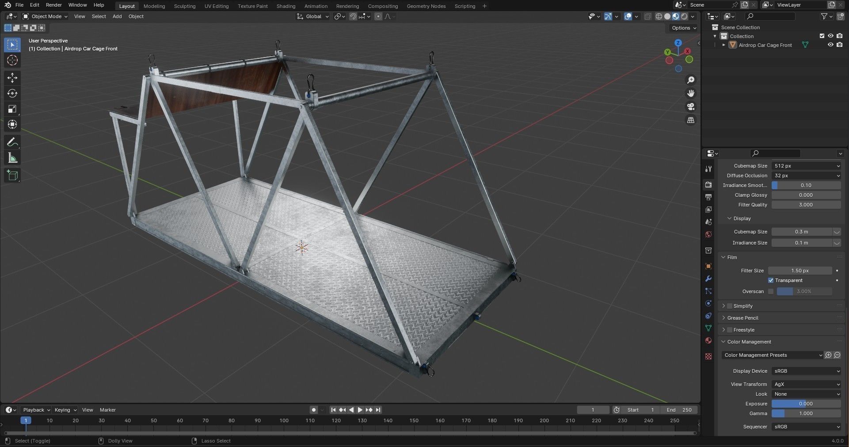Viewport: 849px width, 447px height.
Task: Switch to the UV Editing workspace tab
Action: 217,6
